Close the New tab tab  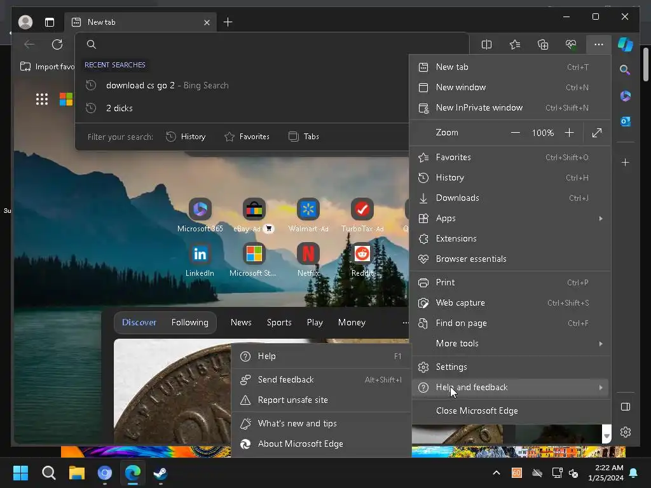tap(207, 22)
